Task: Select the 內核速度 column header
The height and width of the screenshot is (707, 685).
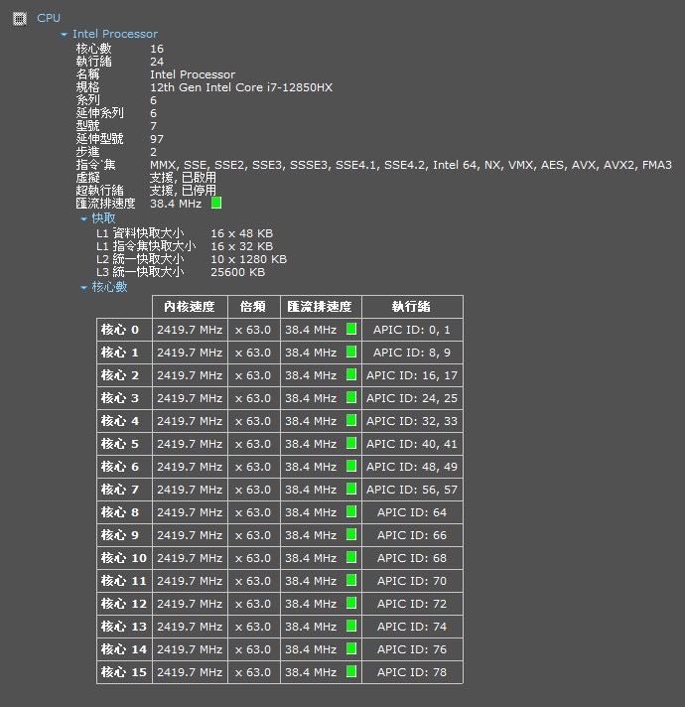Action: pyautogui.click(x=190, y=307)
